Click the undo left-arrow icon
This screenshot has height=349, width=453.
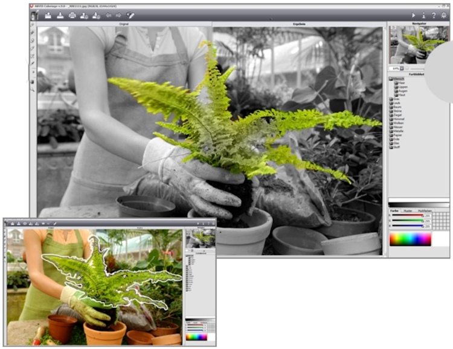coord(109,15)
